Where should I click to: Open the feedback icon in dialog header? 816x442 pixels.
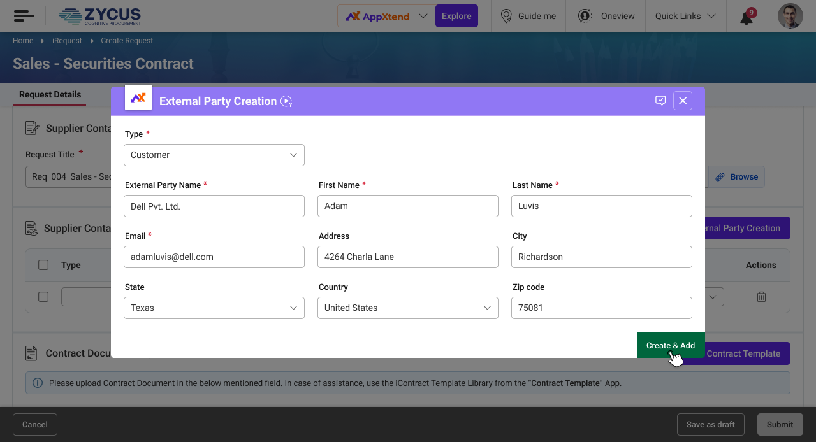[660, 101]
